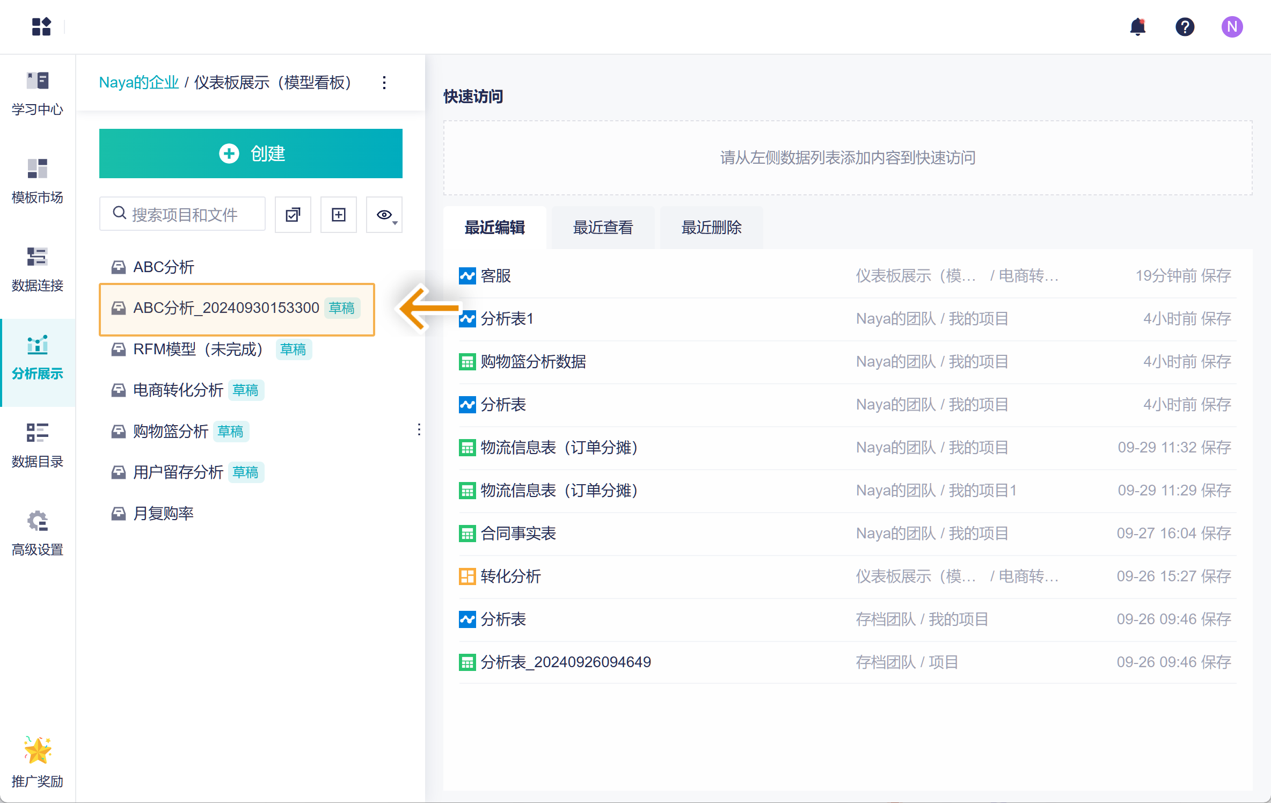Click the chart icon of 分析表1 row

[x=467, y=319]
